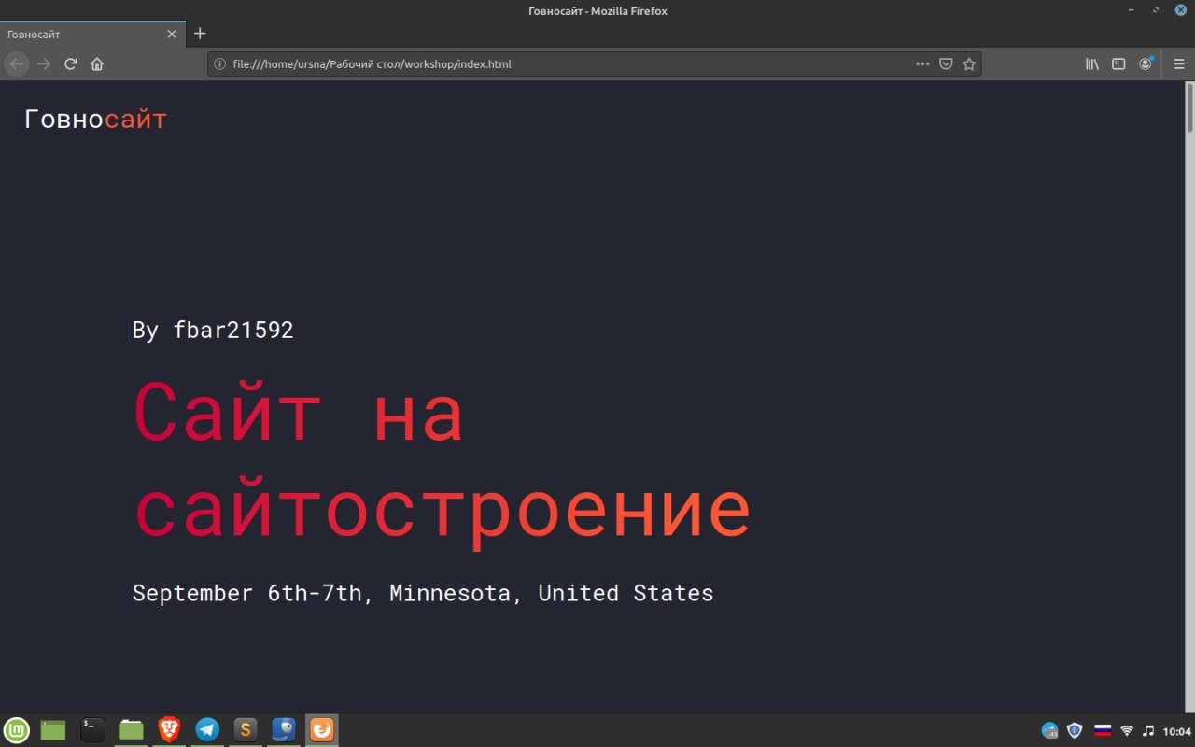The image size is (1195, 747).
Task: Open Brave browser from the taskbar
Action: [x=169, y=730]
